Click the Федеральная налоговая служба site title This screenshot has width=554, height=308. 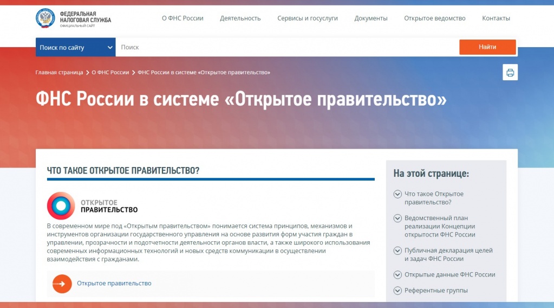(85, 17)
